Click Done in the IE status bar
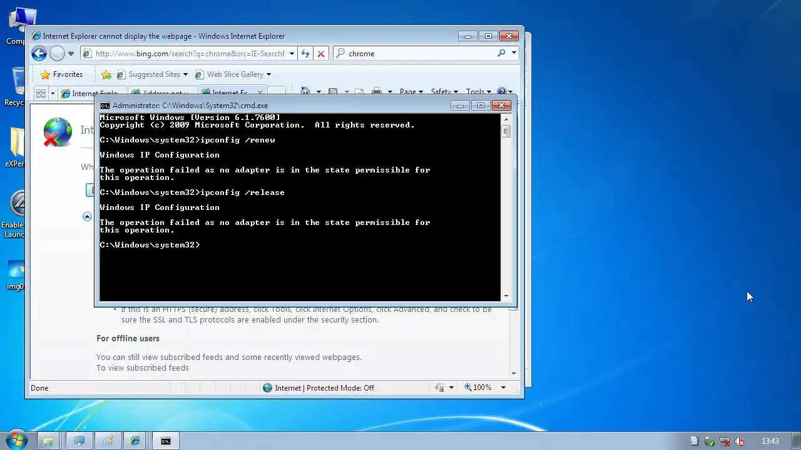Screen dimensions: 801x450 click(39, 388)
